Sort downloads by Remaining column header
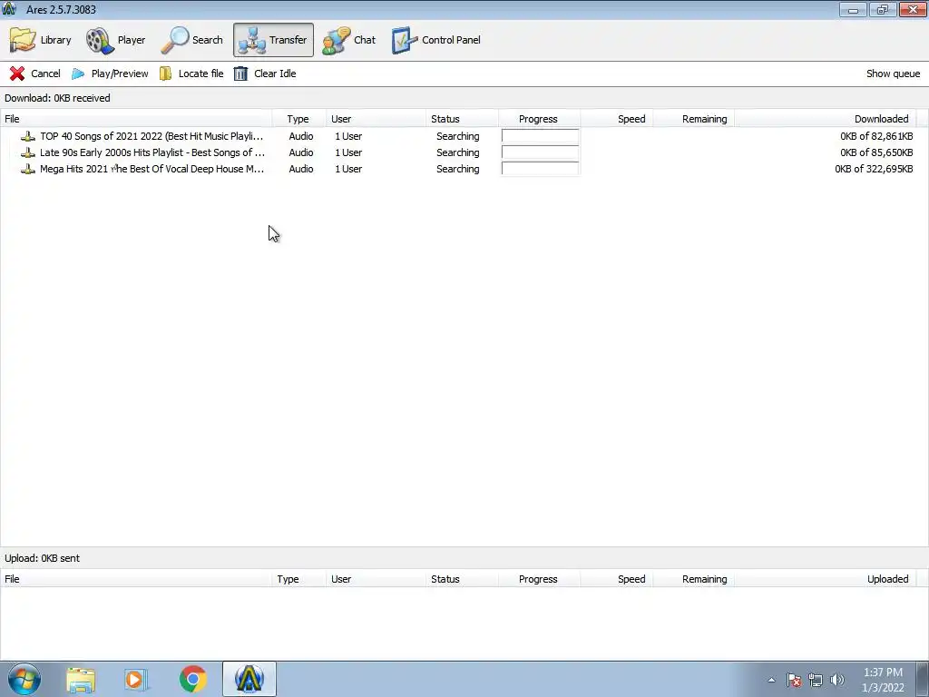 (694, 119)
